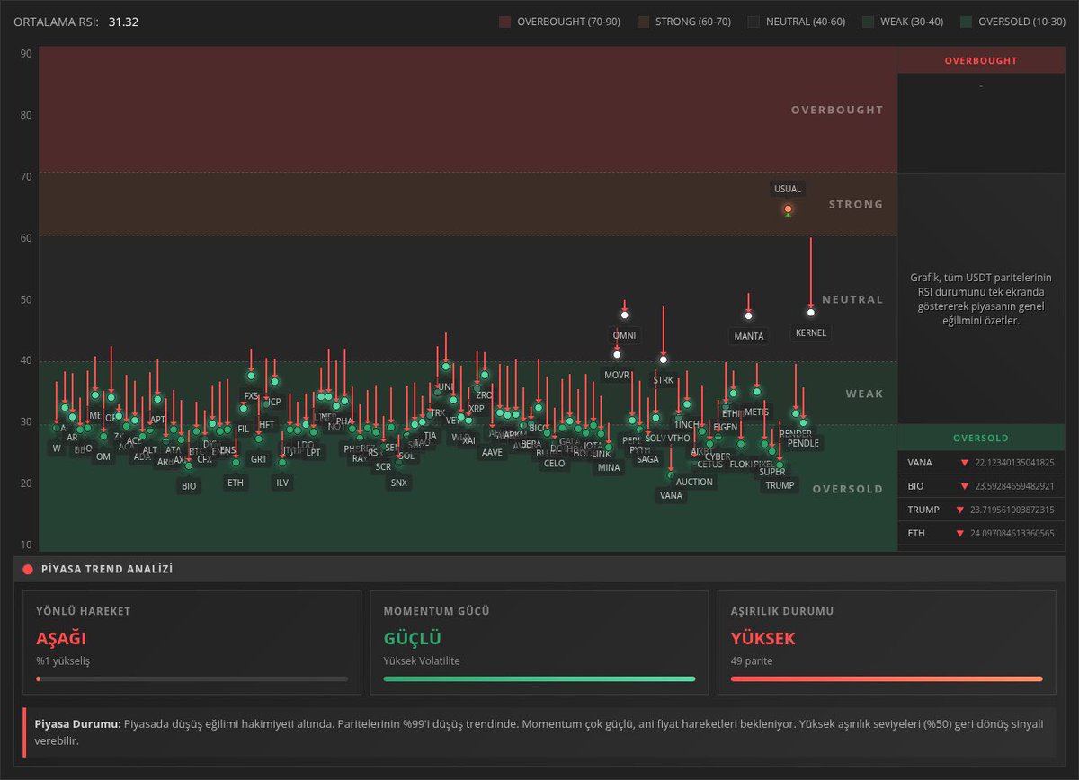Open the OVERSOLD sidebar panel header
The width and height of the screenshot is (1079, 780).
tap(981, 438)
